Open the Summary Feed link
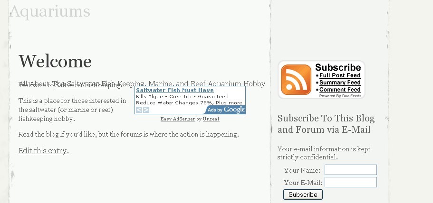433x203 pixels. (x=340, y=83)
